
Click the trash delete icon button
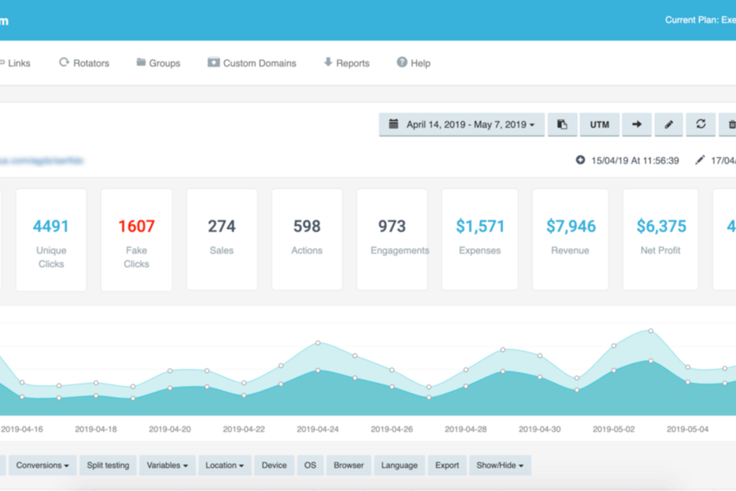729,124
